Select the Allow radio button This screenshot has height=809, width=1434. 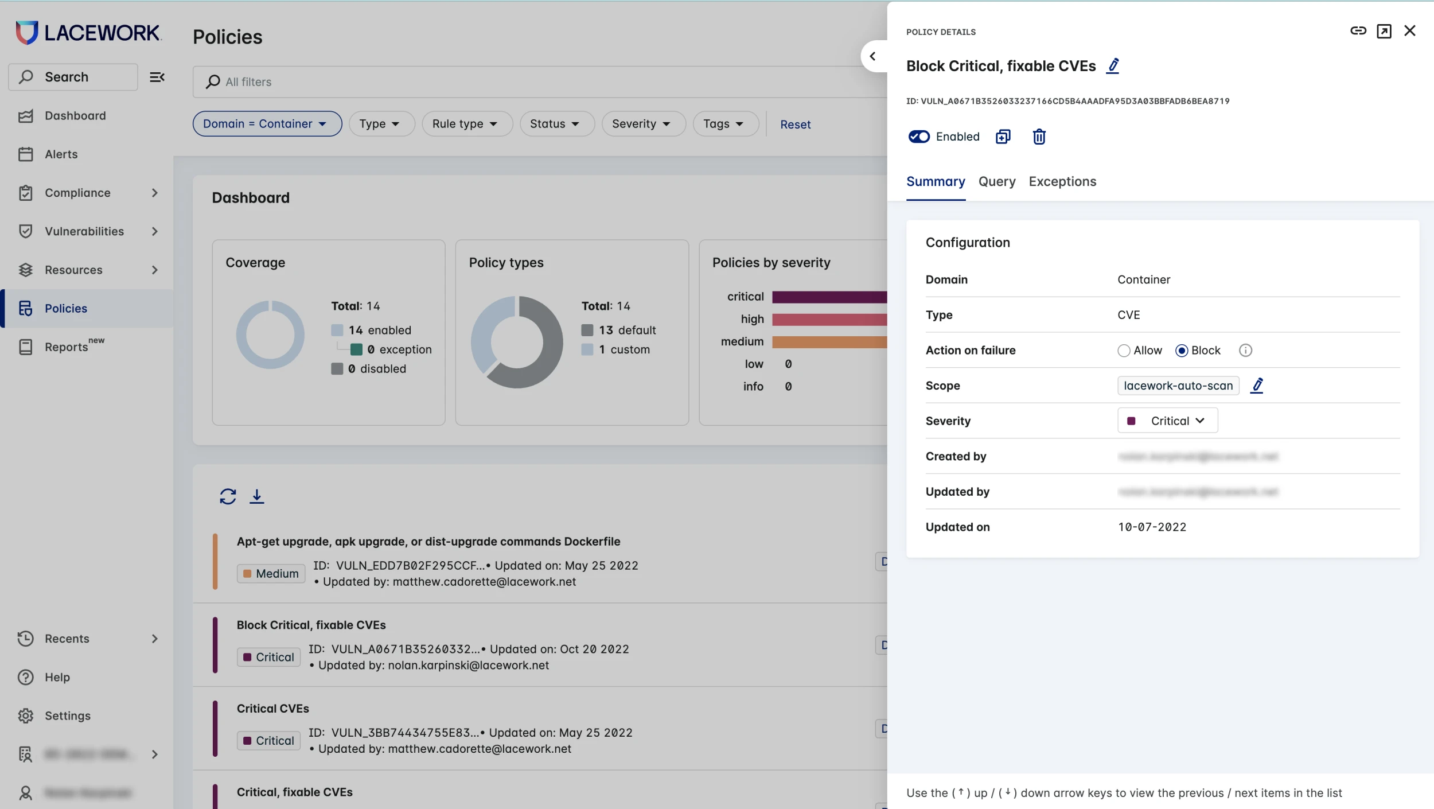point(1124,351)
